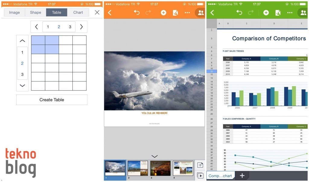Select row 11 header in the spreadsheet
Viewport: 309px width, 182px height.
coord(212,71)
